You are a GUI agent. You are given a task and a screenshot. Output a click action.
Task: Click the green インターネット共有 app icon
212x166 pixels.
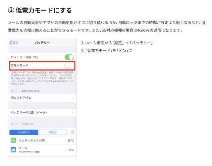(x=13, y=140)
